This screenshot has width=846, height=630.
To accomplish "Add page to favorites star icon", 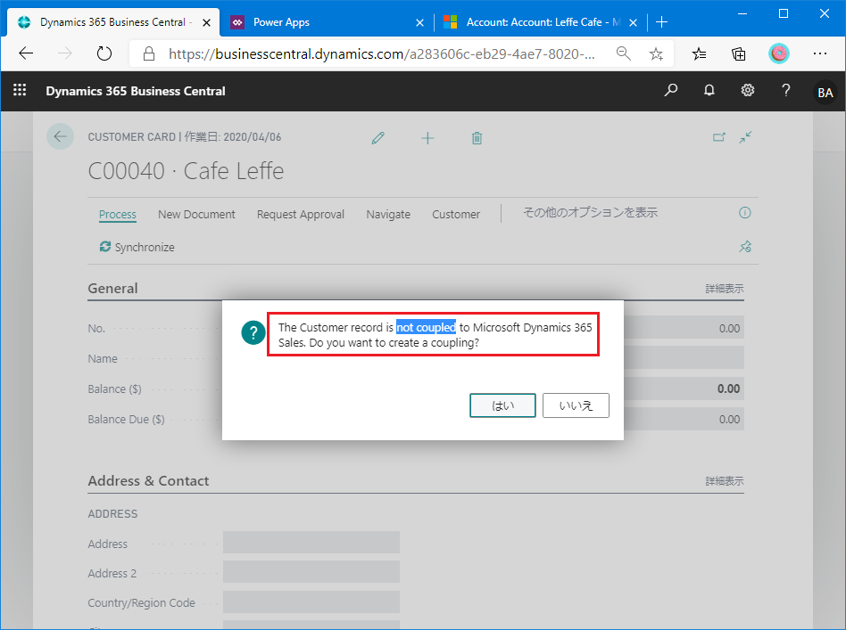I will (x=656, y=53).
